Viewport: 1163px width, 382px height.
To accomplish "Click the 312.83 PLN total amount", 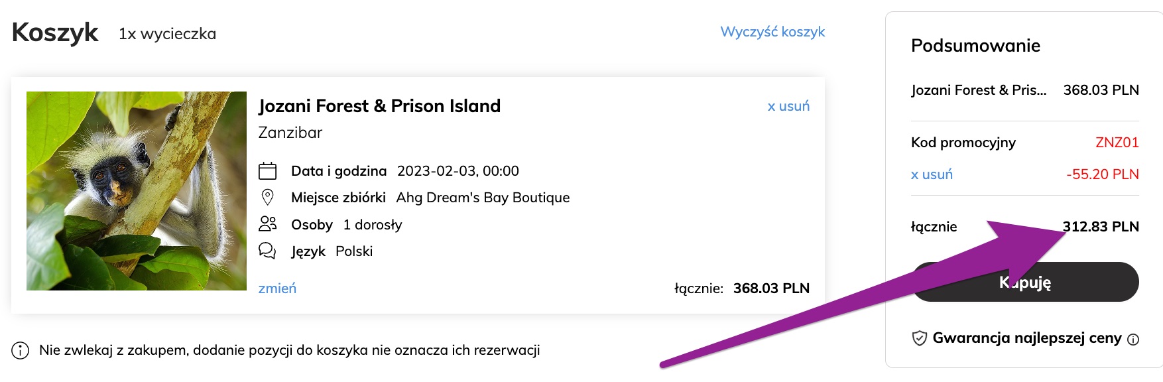I will 1101,227.
